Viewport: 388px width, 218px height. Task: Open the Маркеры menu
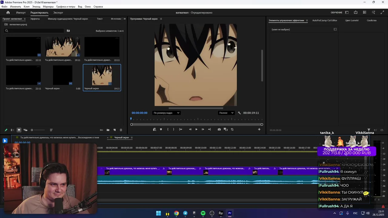pos(48,7)
